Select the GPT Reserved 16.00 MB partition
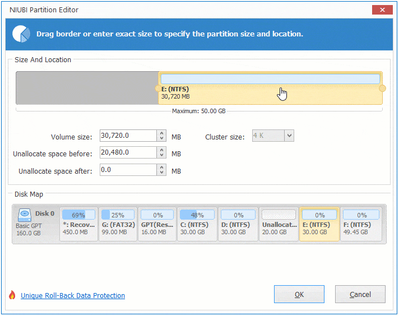399x316 pixels. pos(157,224)
